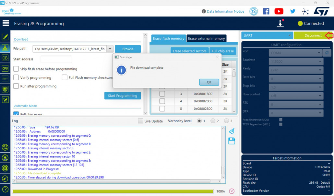The height and width of the screenshot is (196, 334).
Task: Open the help question mark icon
Action: (x=5, y=189)
